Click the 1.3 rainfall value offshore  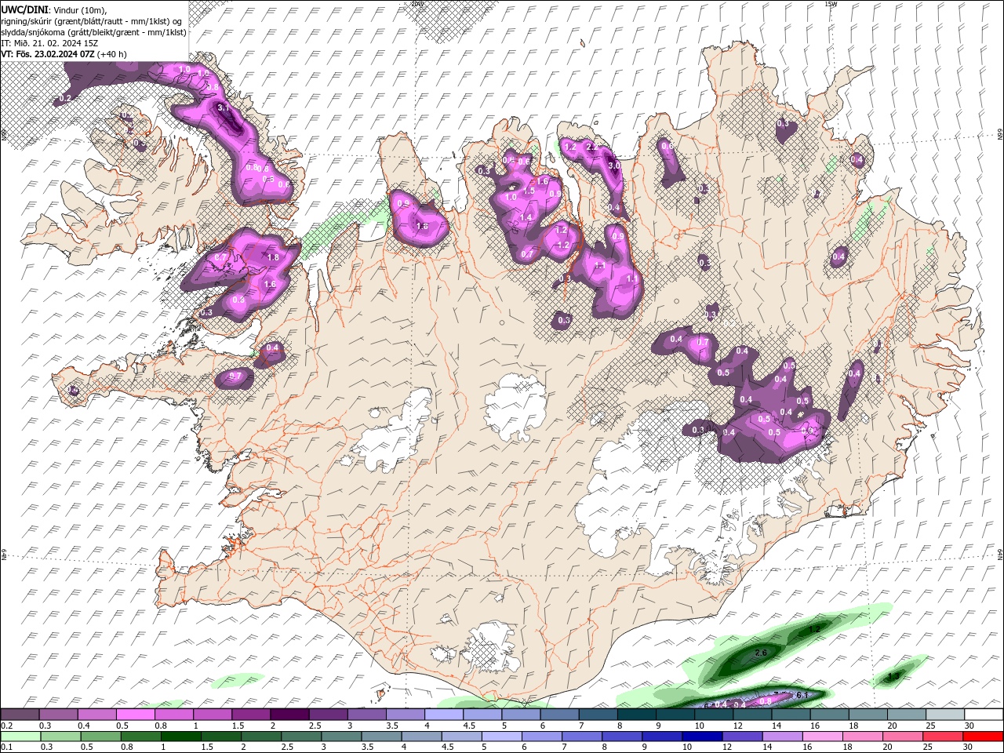[x=893, y=675]
